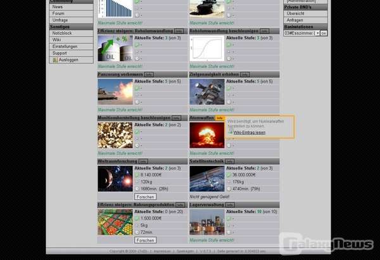Open the Wiki-Eintrag lesen link
The height and width of the screenshot is (260, 380).
249,132
